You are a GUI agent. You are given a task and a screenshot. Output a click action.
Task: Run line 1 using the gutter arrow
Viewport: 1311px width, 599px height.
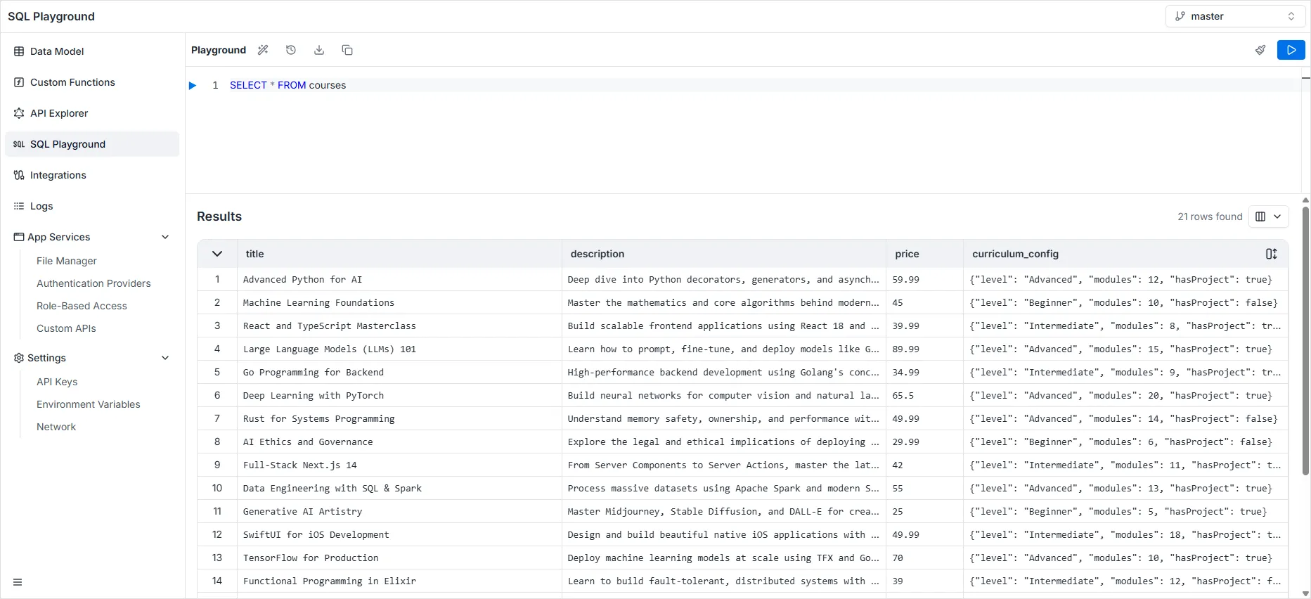[x=193, y=85]
